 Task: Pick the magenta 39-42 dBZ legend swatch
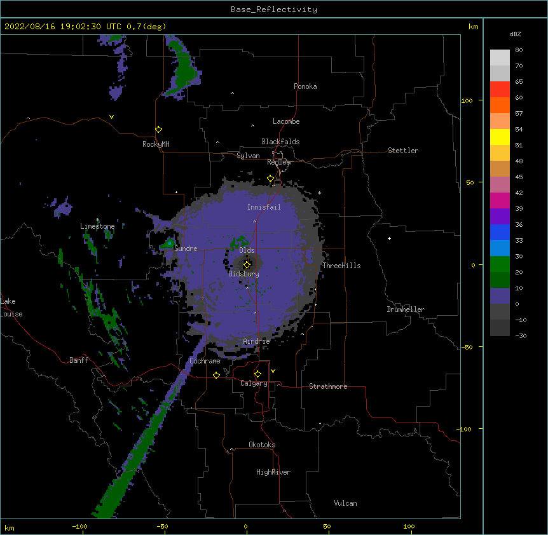pyautogui.click(x=500, y=200)
